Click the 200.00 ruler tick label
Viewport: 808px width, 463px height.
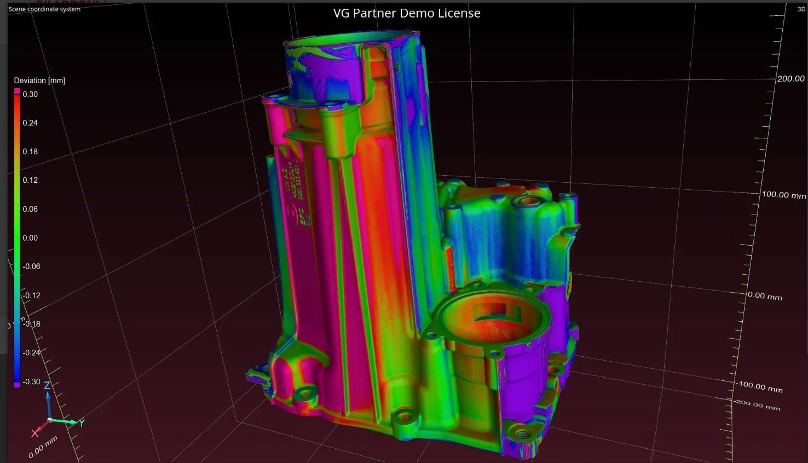tap(790, 79)
